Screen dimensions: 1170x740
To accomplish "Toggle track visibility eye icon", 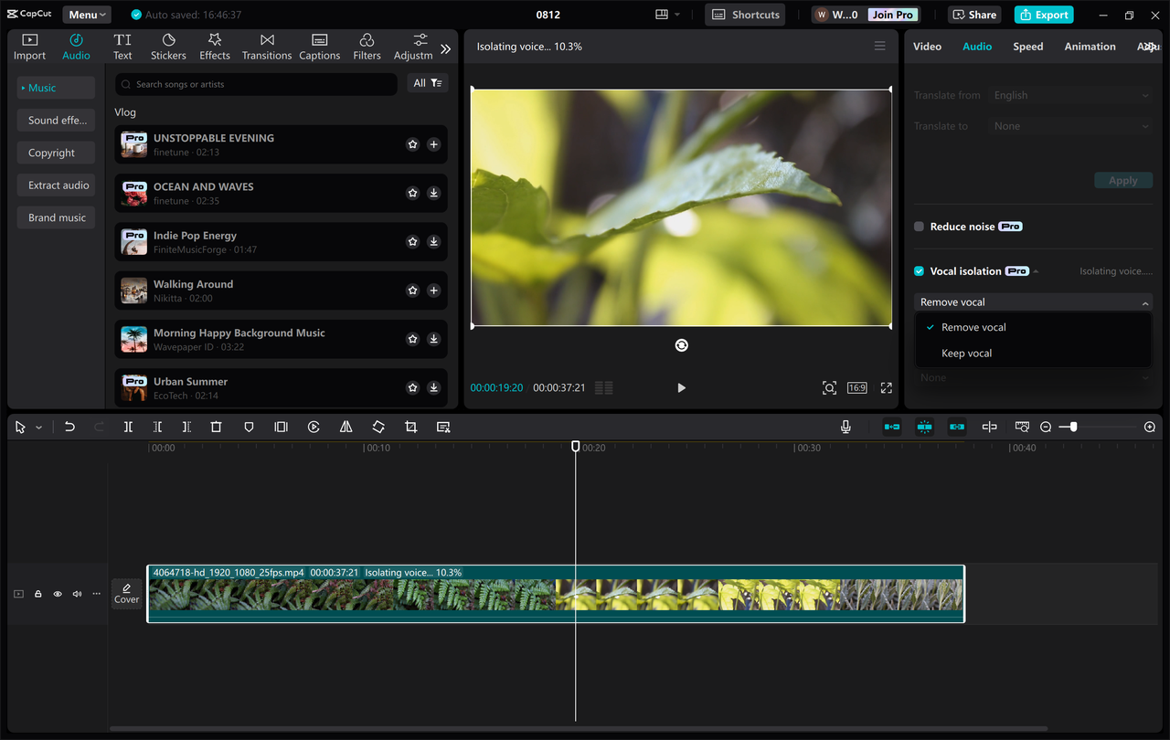I will tap(58, 594).
